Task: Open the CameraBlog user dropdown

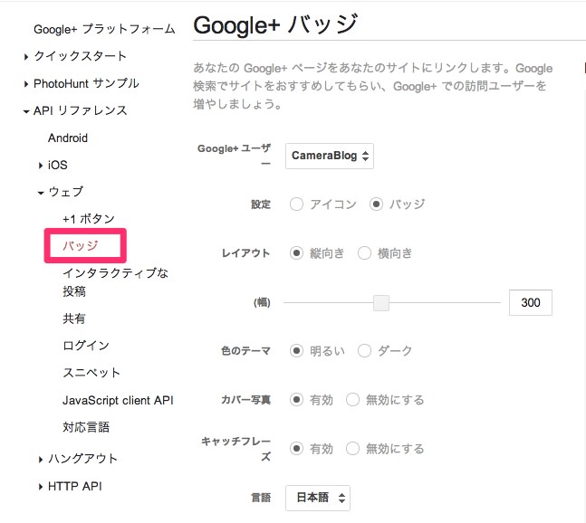Action: point(330,156)
